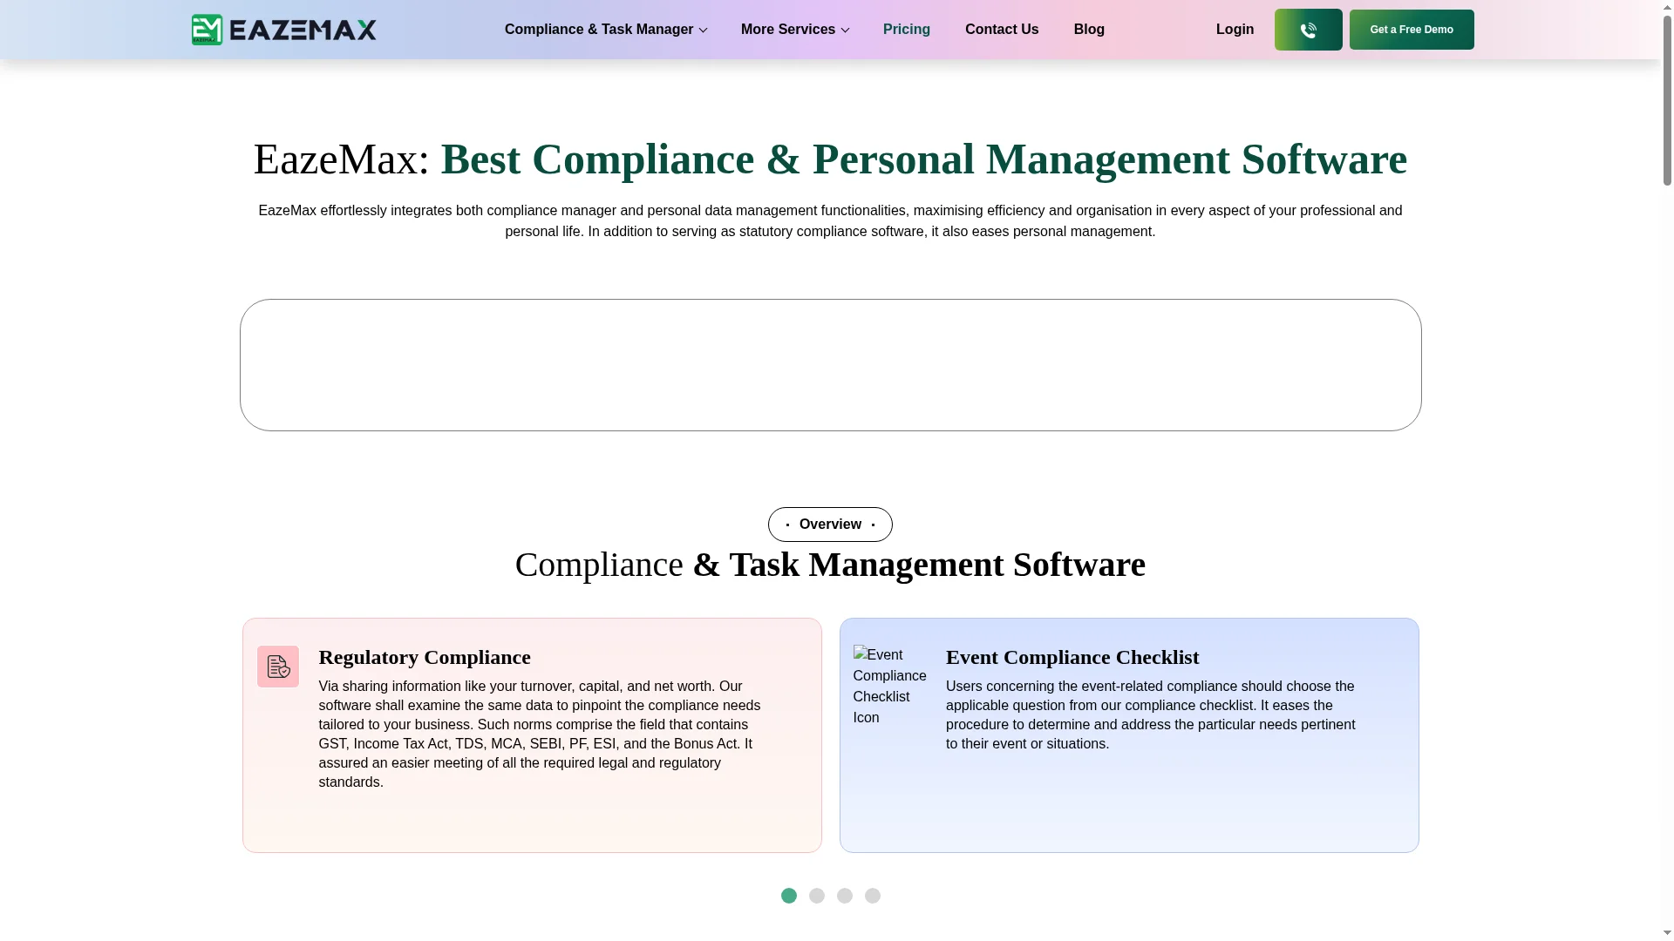
Task: Click the empty rounded banner panel
Action: [830, 365]
